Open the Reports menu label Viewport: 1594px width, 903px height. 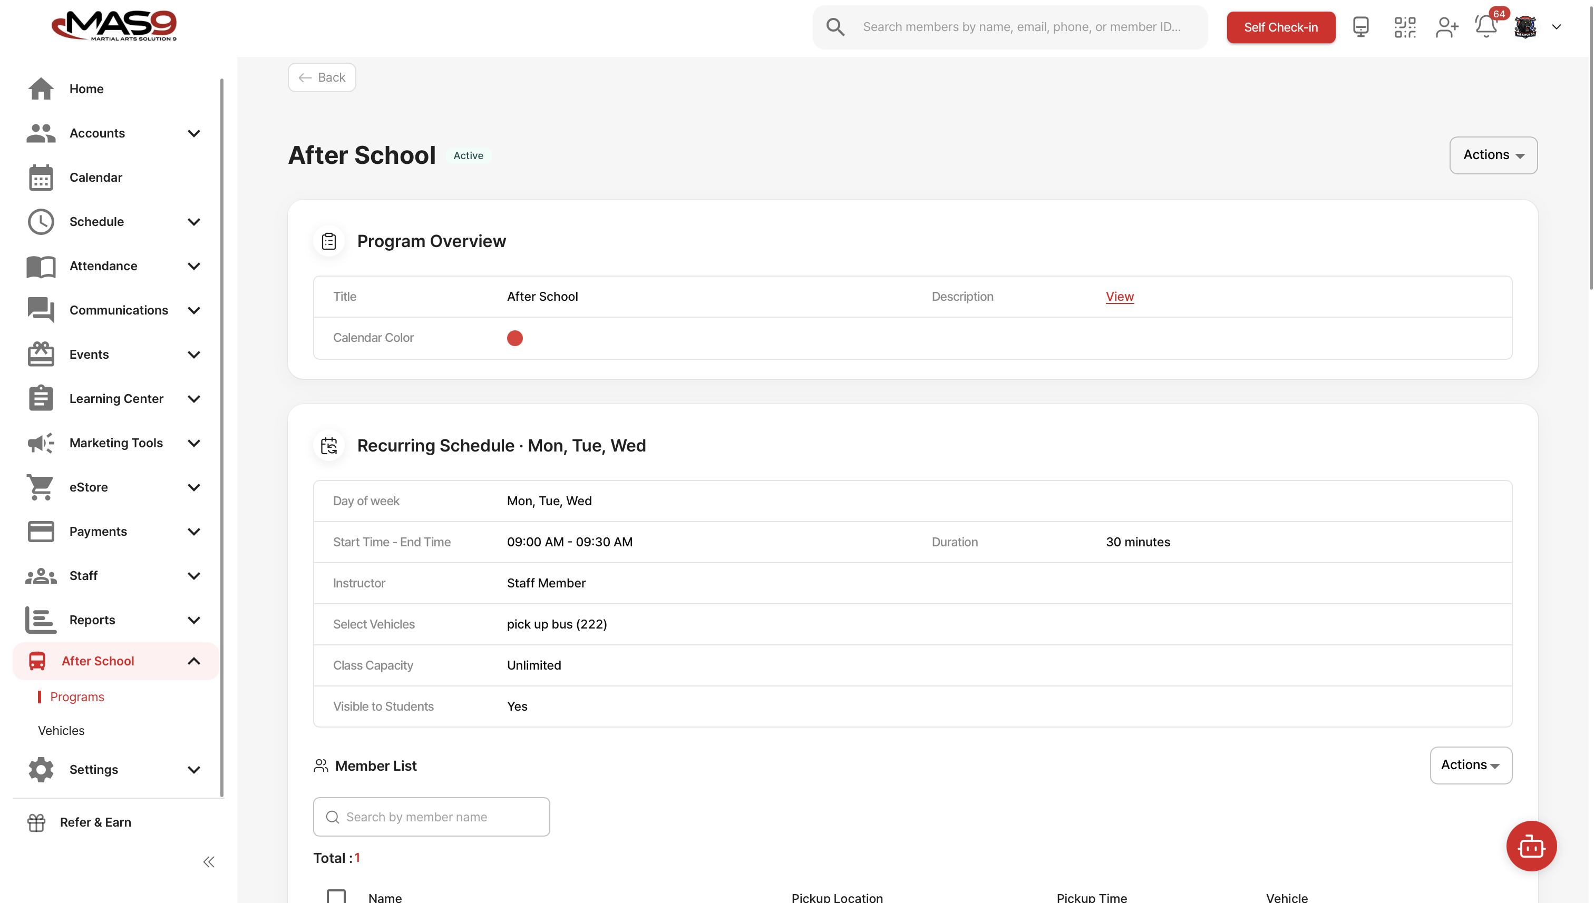pyautogui.click(x=92, y=620)
